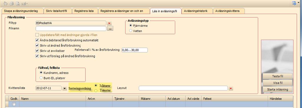The image size is (302, 108).
Task: Click the Filtyp field showing EDPocketVA
Action: pos(71,23)
